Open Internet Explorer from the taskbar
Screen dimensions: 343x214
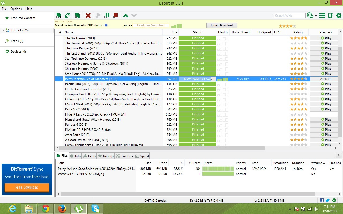(12, 209)
